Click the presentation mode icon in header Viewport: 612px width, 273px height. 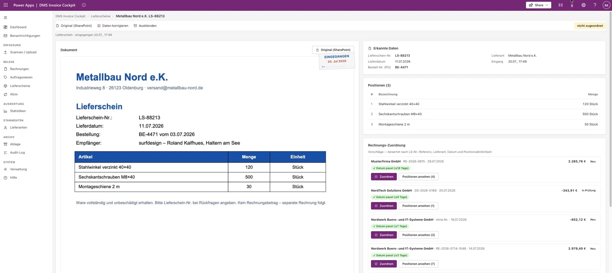click(x=560, y=5)
